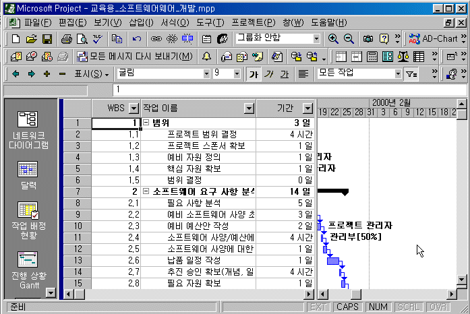Print using the printer icon
The width and height of the screenshot is (470, 314).
(x=67, y=39)
